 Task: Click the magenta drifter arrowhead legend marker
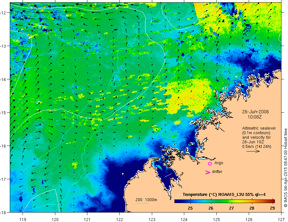pos(208,172)
